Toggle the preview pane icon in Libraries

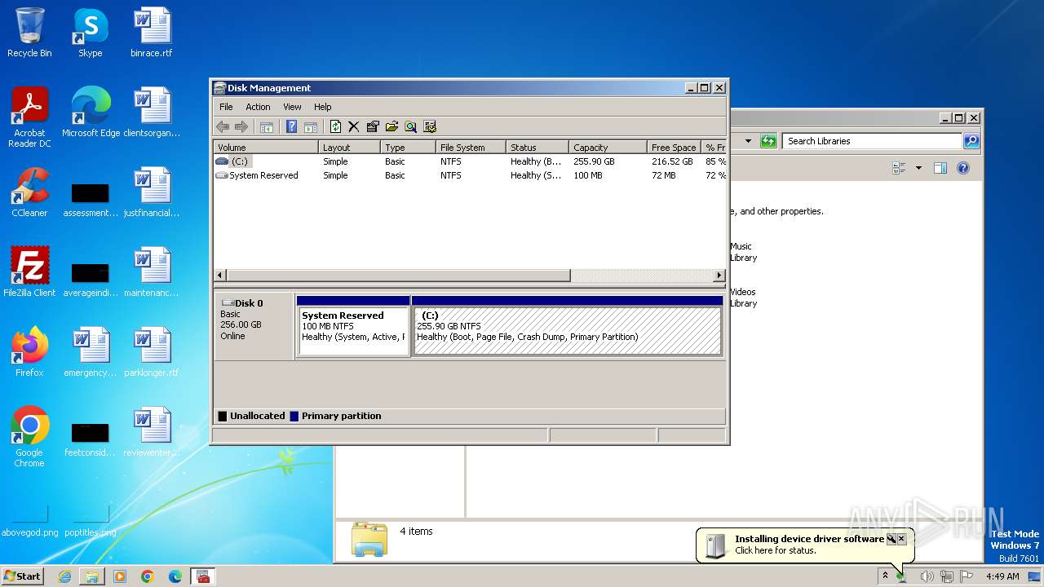click(x=940, y=168)
